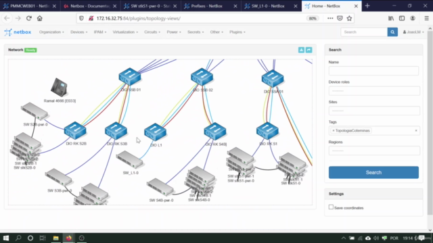Expand the Regions dropdown field

374,151
